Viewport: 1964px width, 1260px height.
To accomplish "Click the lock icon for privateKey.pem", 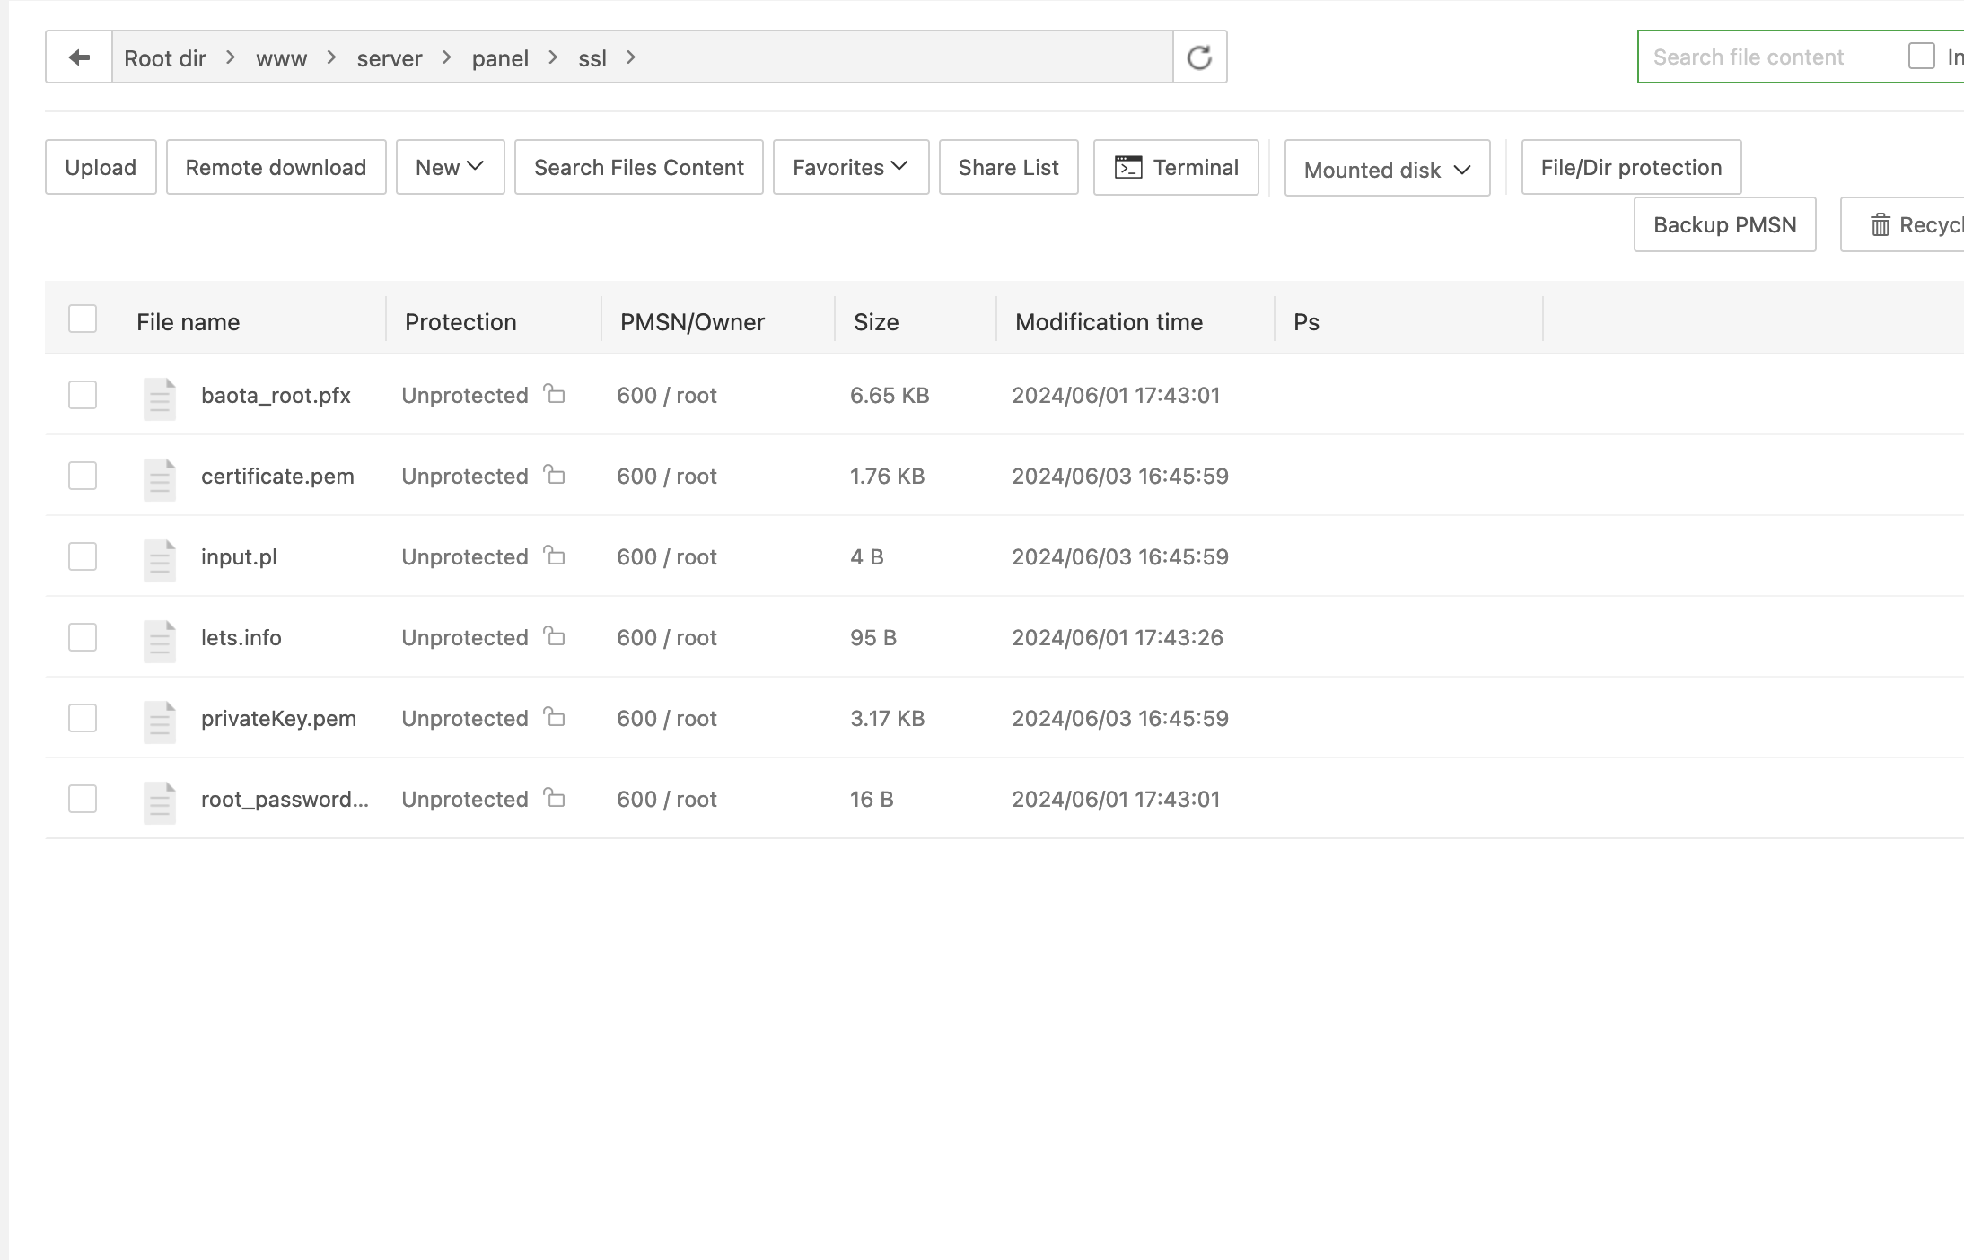I will [555, 717].
